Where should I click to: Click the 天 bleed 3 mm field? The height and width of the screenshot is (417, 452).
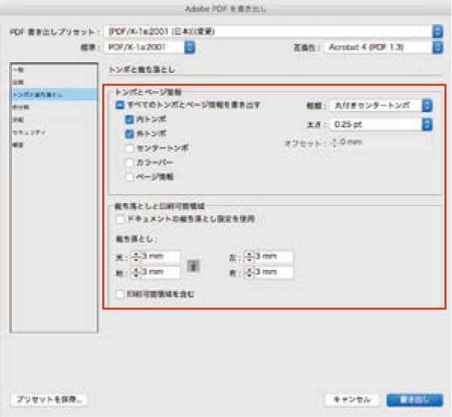[160, 256]
